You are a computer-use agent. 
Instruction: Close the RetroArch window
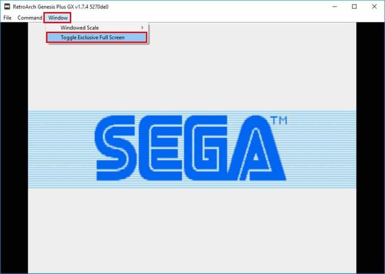coord(374,7)
